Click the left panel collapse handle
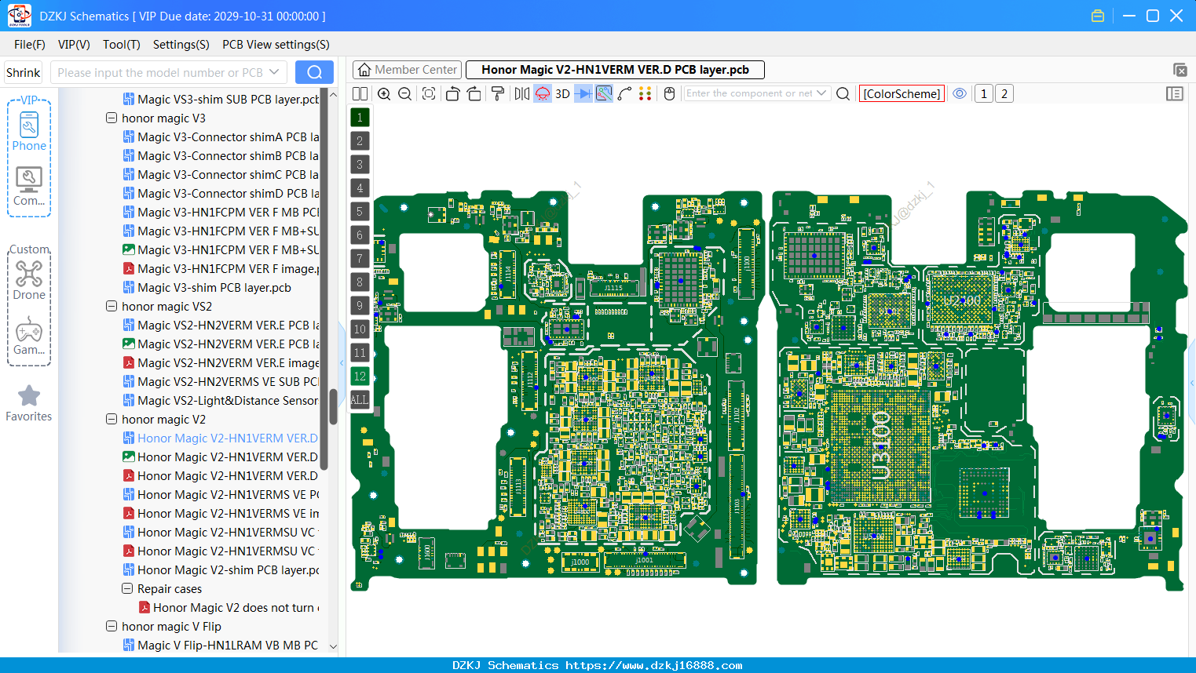This screenshot has height=673, width=1196. [342, 363]
